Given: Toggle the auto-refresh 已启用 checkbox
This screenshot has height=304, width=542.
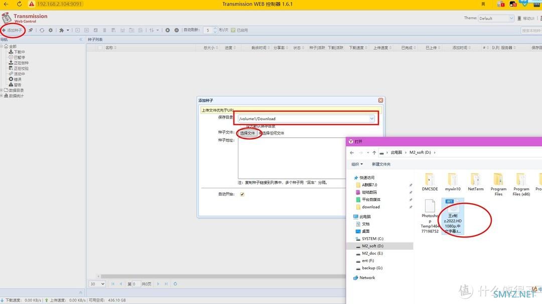Looking at the screenshot, I should click(233, 30).
